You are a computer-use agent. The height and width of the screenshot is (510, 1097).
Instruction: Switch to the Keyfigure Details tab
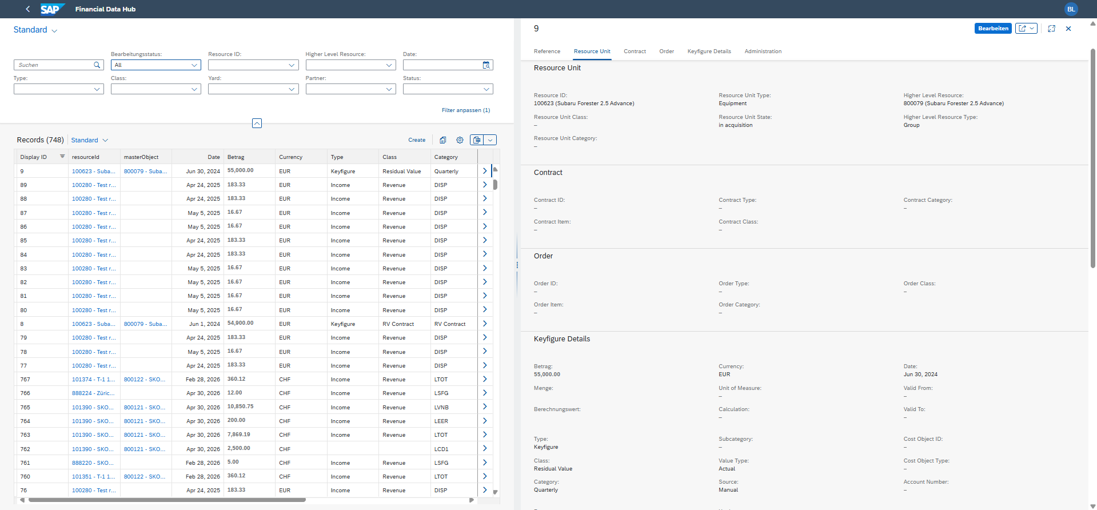pos(709,51)
